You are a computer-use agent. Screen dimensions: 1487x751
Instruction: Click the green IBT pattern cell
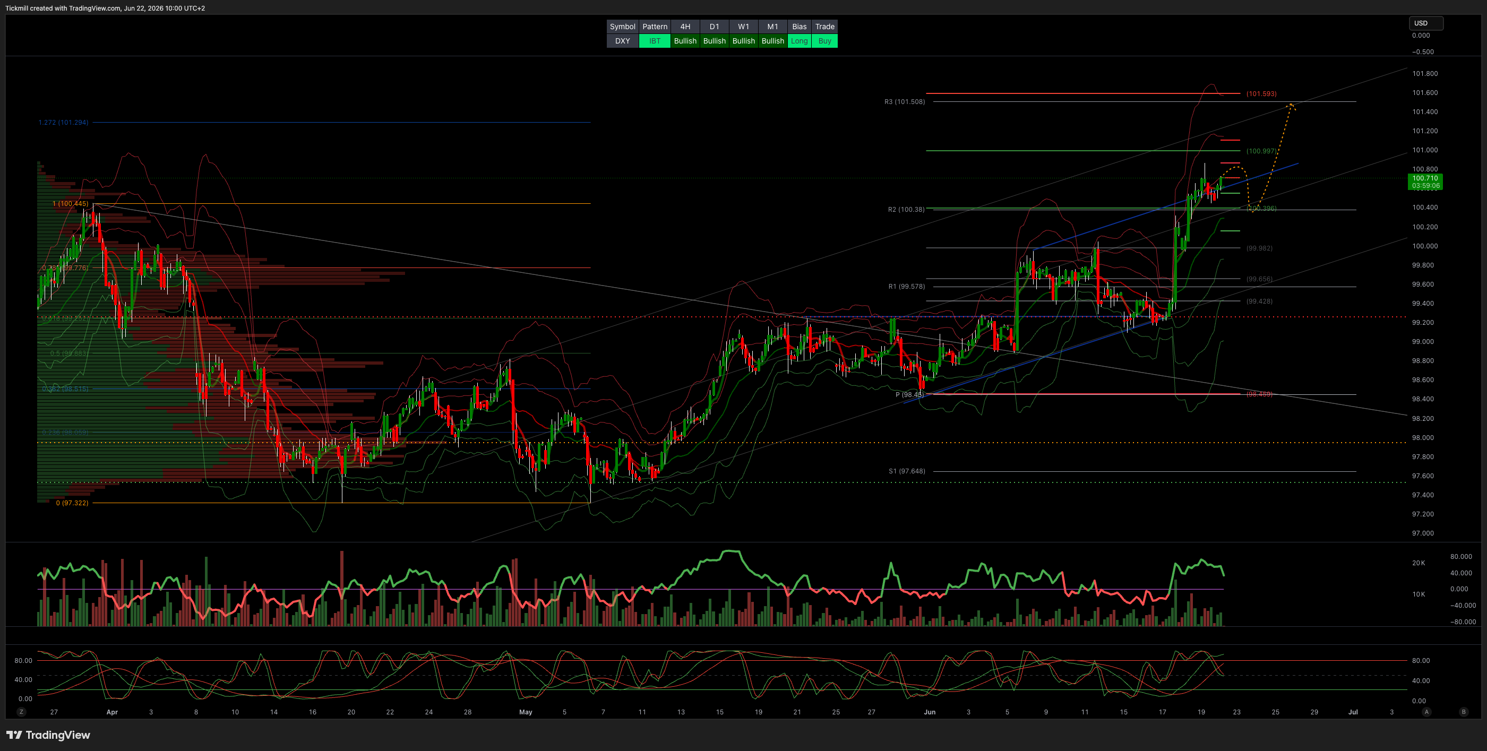click(655, 41)
